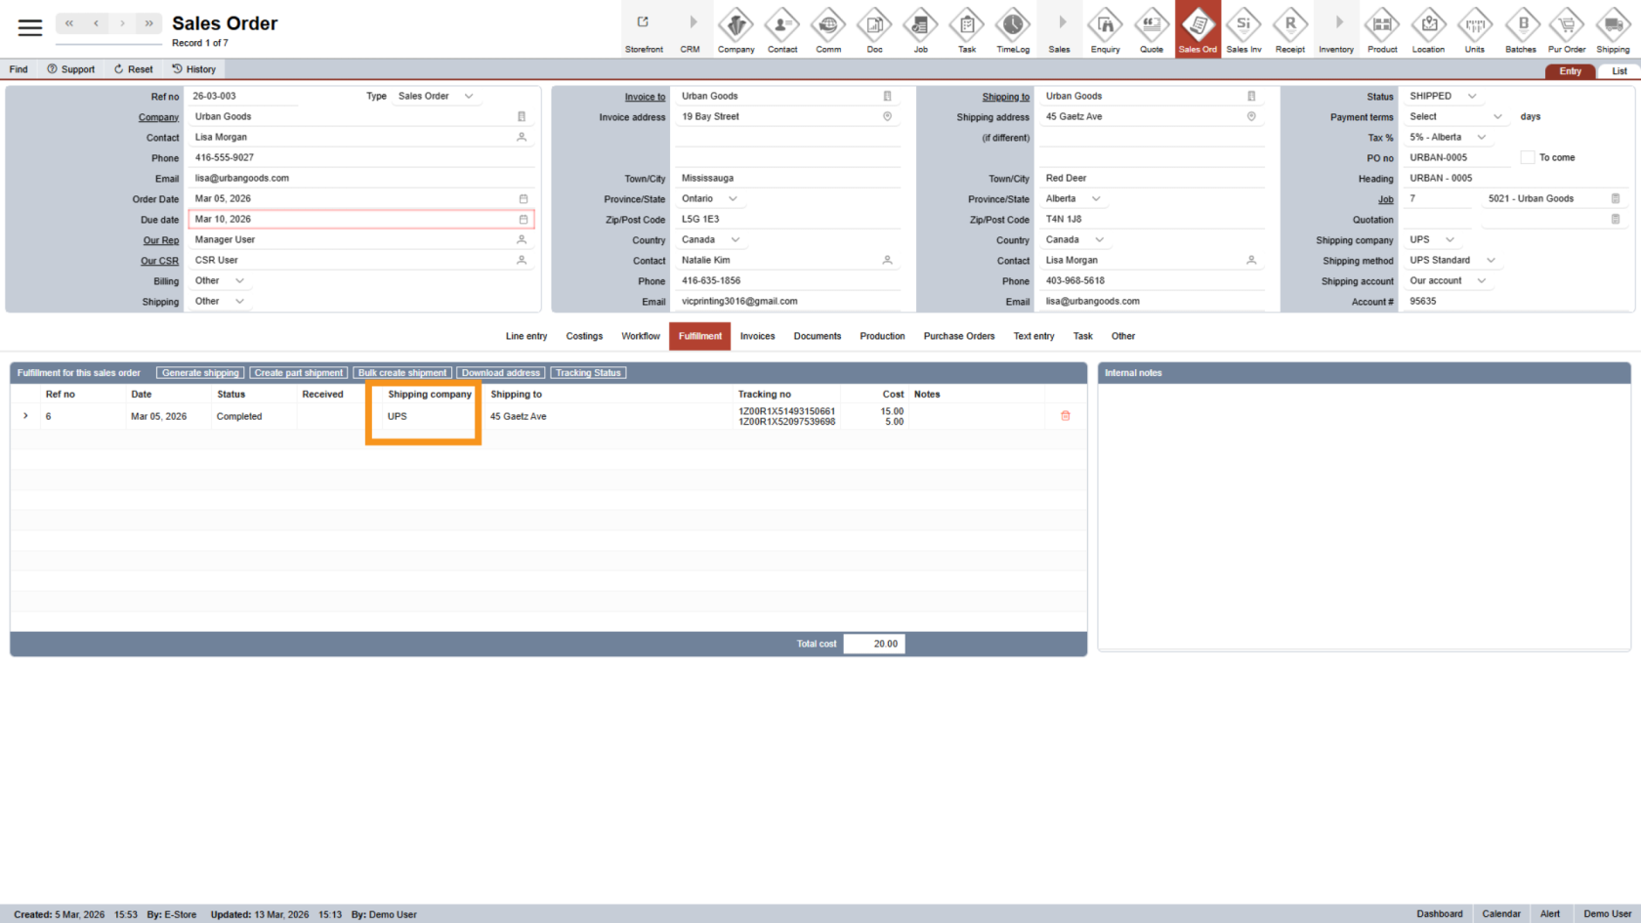Toggle the To come checkbox
1641x923 pixels.
pyautogui.click(x=1528, y=157)
